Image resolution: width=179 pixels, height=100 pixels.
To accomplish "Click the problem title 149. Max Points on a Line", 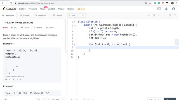I will (x=18, y=22).
